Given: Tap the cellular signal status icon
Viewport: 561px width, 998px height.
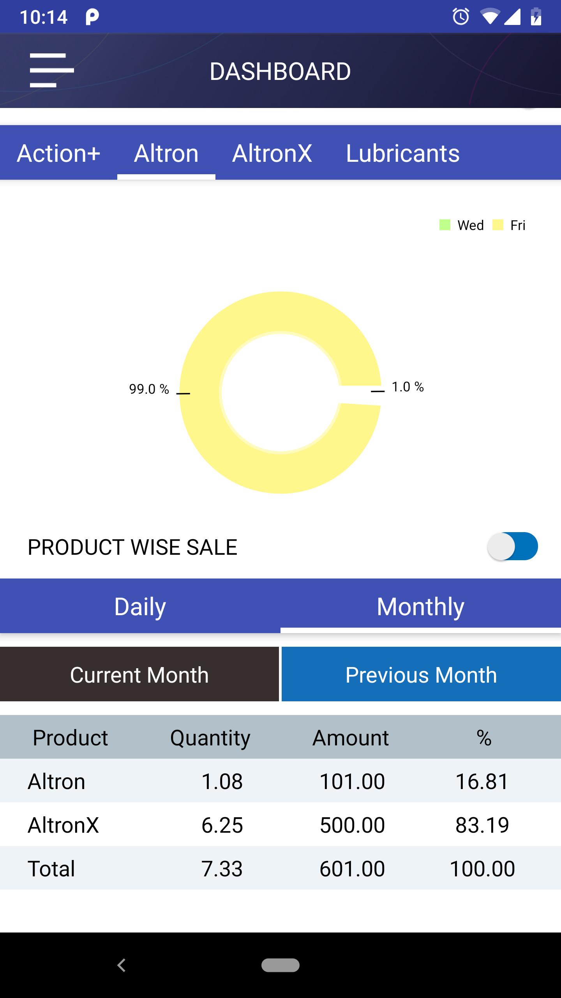Looking at the screenshot, I should [512, 17].
